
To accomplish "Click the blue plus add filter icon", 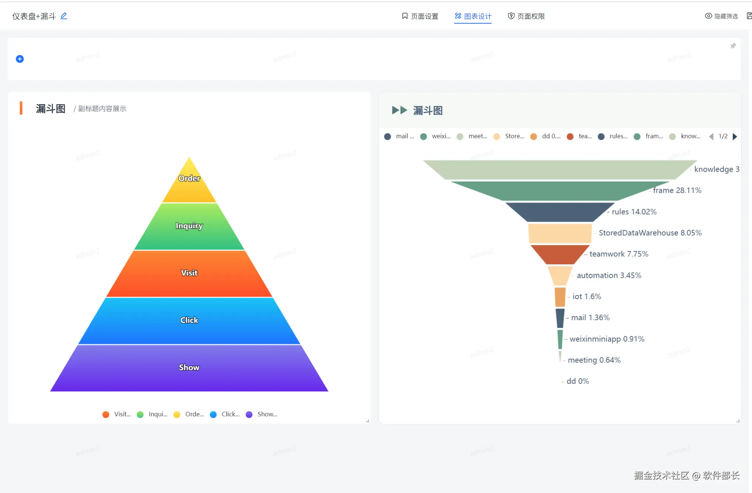I will (x=20, y=59).
